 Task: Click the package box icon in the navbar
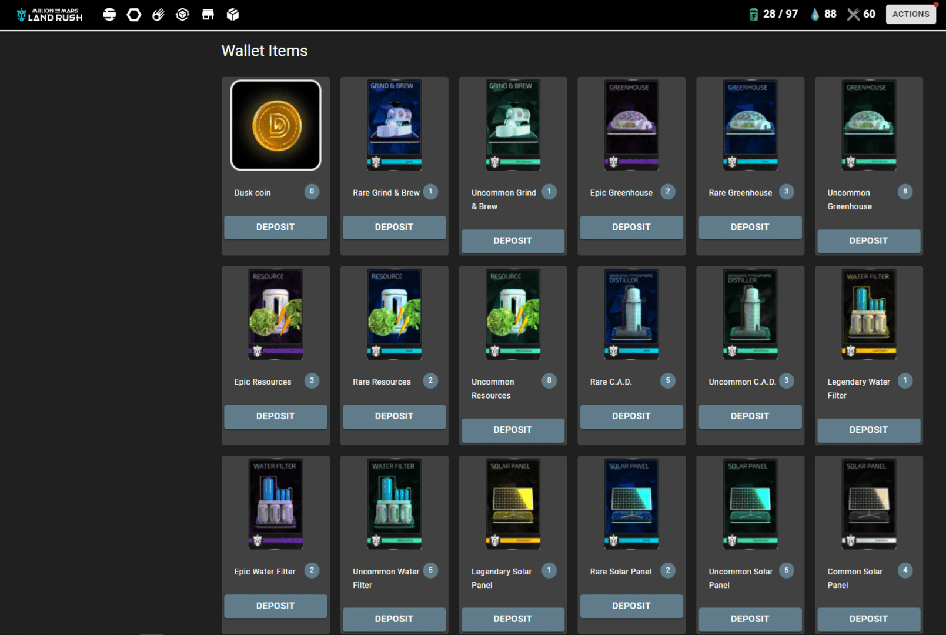tap(233, 15)
